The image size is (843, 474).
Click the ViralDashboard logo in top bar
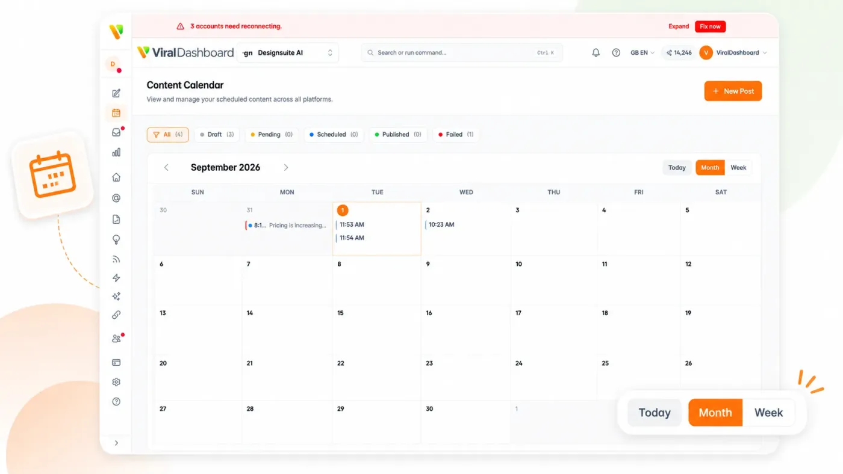pos(185,52)
